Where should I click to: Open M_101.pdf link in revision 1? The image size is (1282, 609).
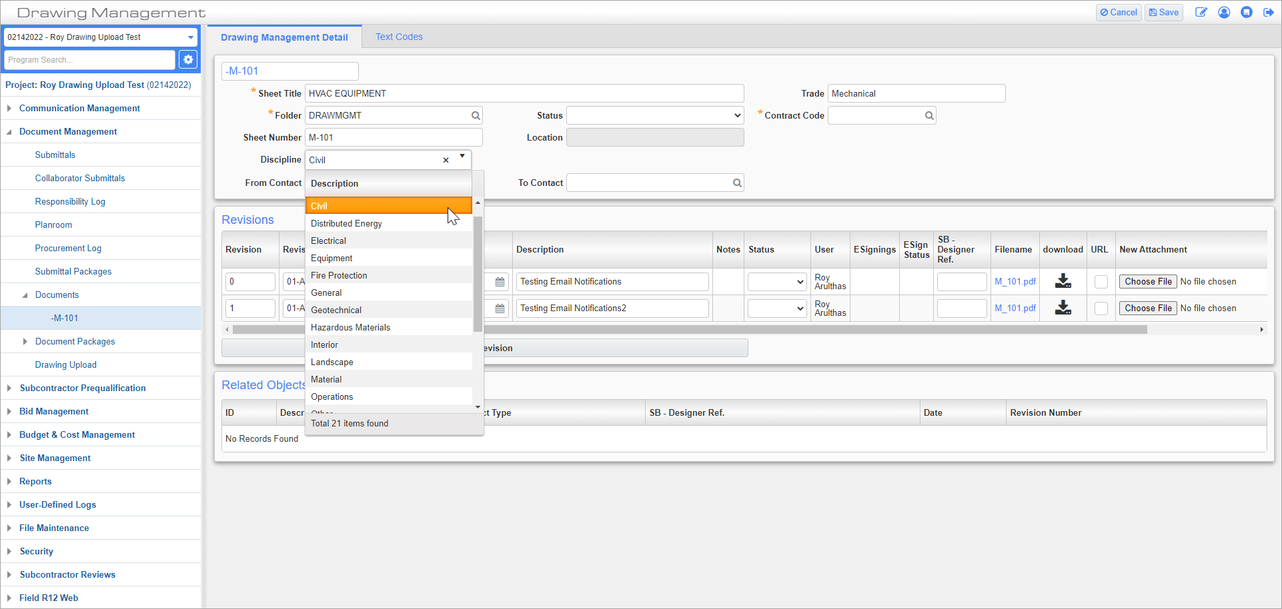click(x=1015, y=308)
